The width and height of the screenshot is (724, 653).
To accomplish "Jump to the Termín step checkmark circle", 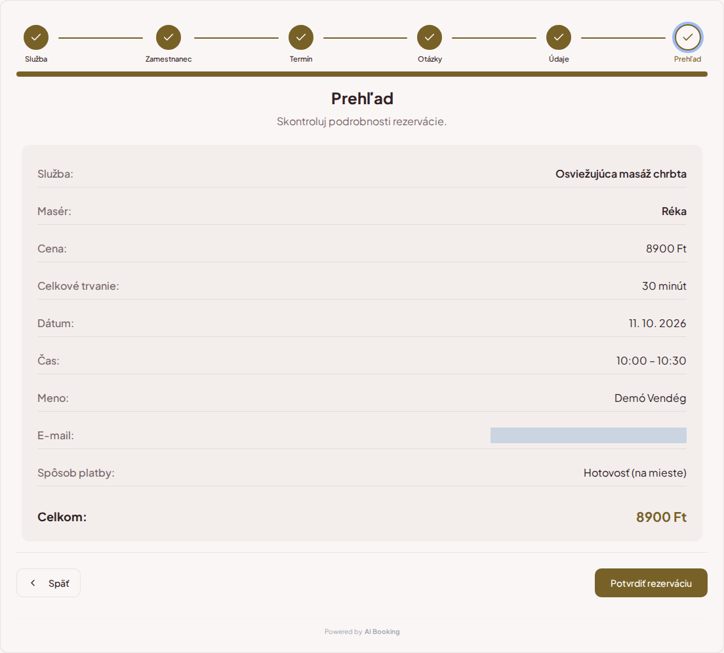I will coord(301,37).
